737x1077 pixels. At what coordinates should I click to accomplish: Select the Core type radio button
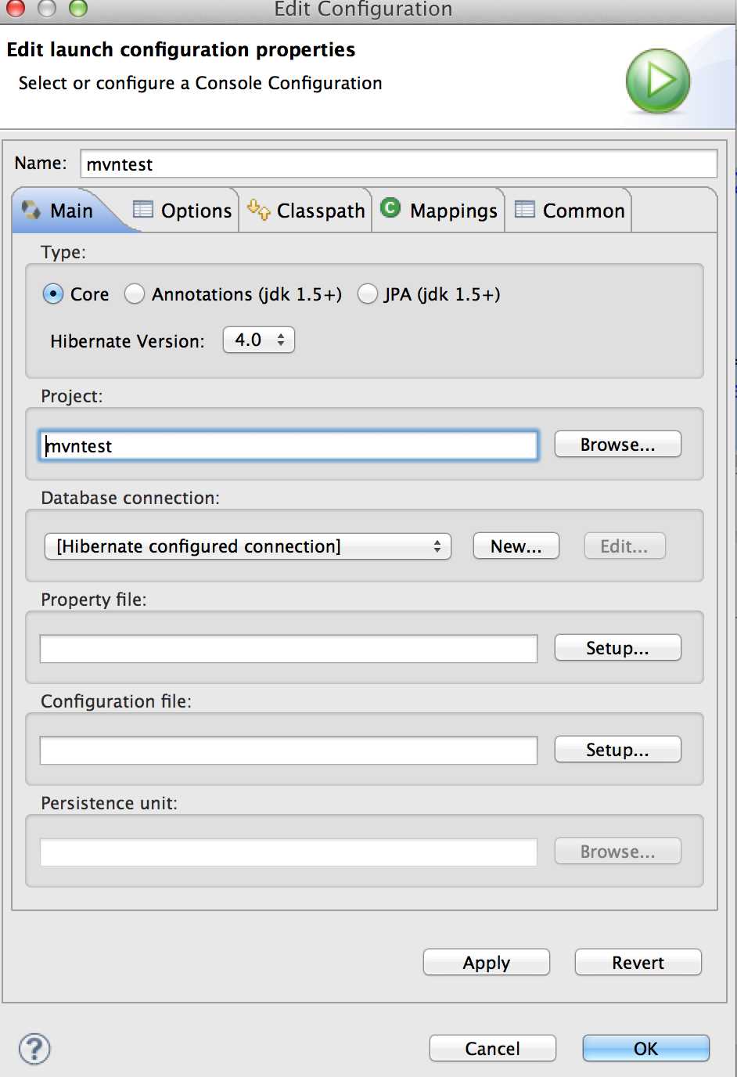coord(52,294)
